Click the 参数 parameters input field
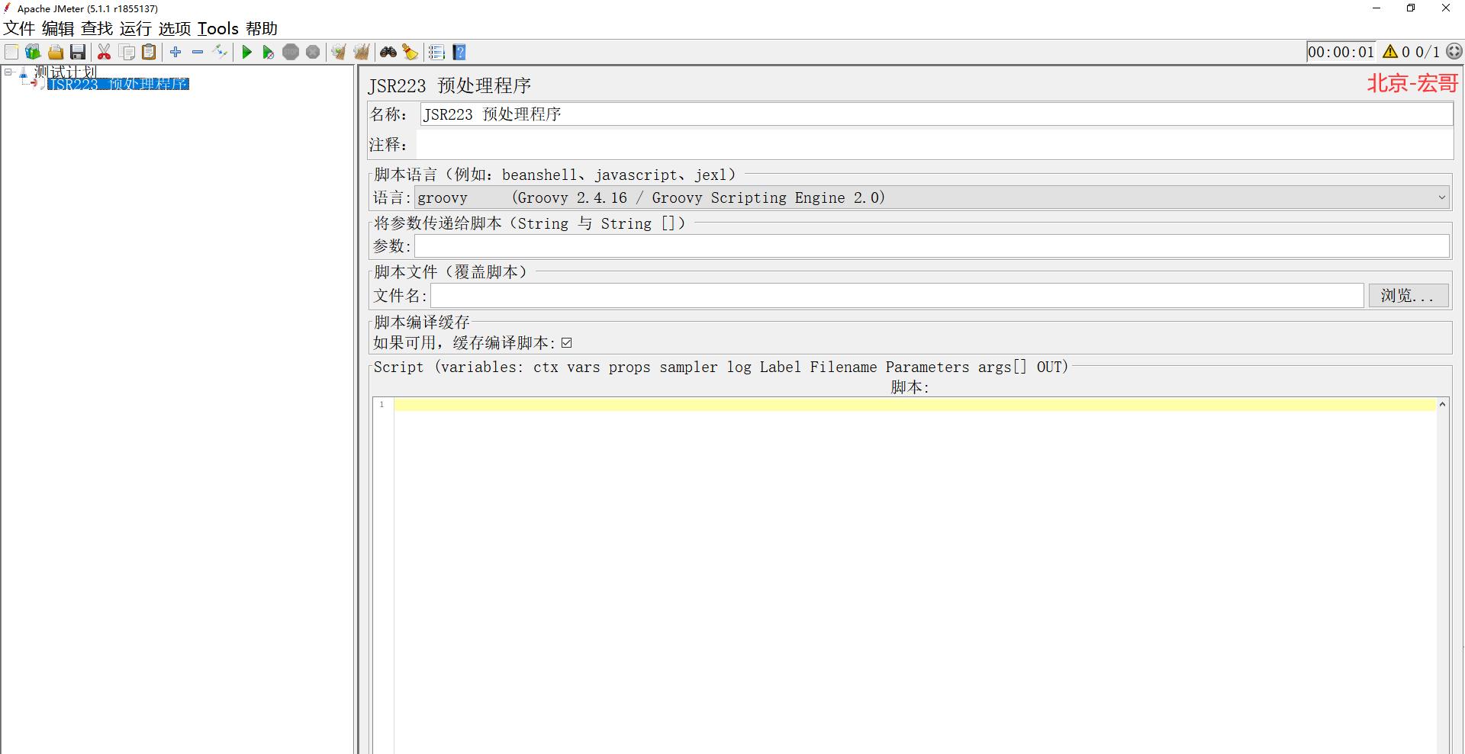Screen dimensions: 1465x754 [932, 246]
